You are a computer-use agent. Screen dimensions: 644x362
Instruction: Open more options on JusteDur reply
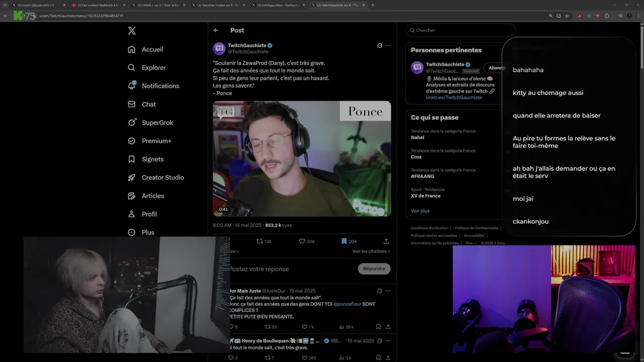point(388,291)
